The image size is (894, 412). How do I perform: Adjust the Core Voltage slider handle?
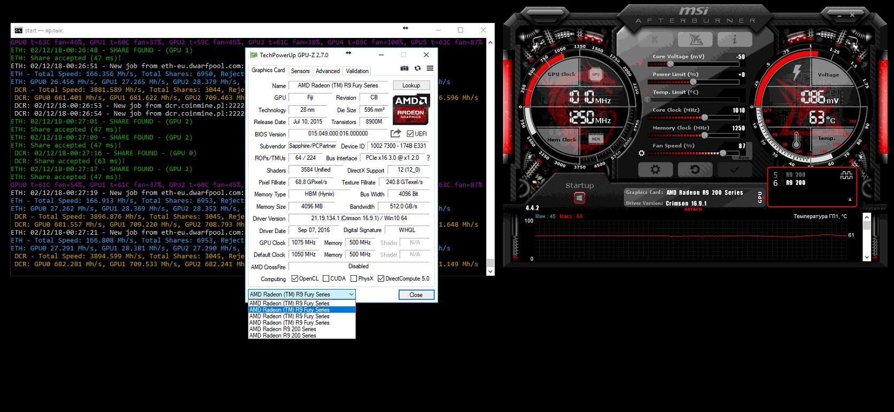(x=670, y=64)
